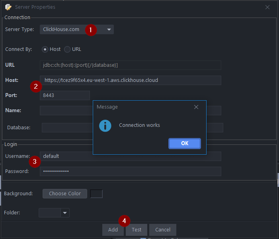Screen dimensions: 279x239
Task: Click the Server Properties app icon
Action: (8, 7)
